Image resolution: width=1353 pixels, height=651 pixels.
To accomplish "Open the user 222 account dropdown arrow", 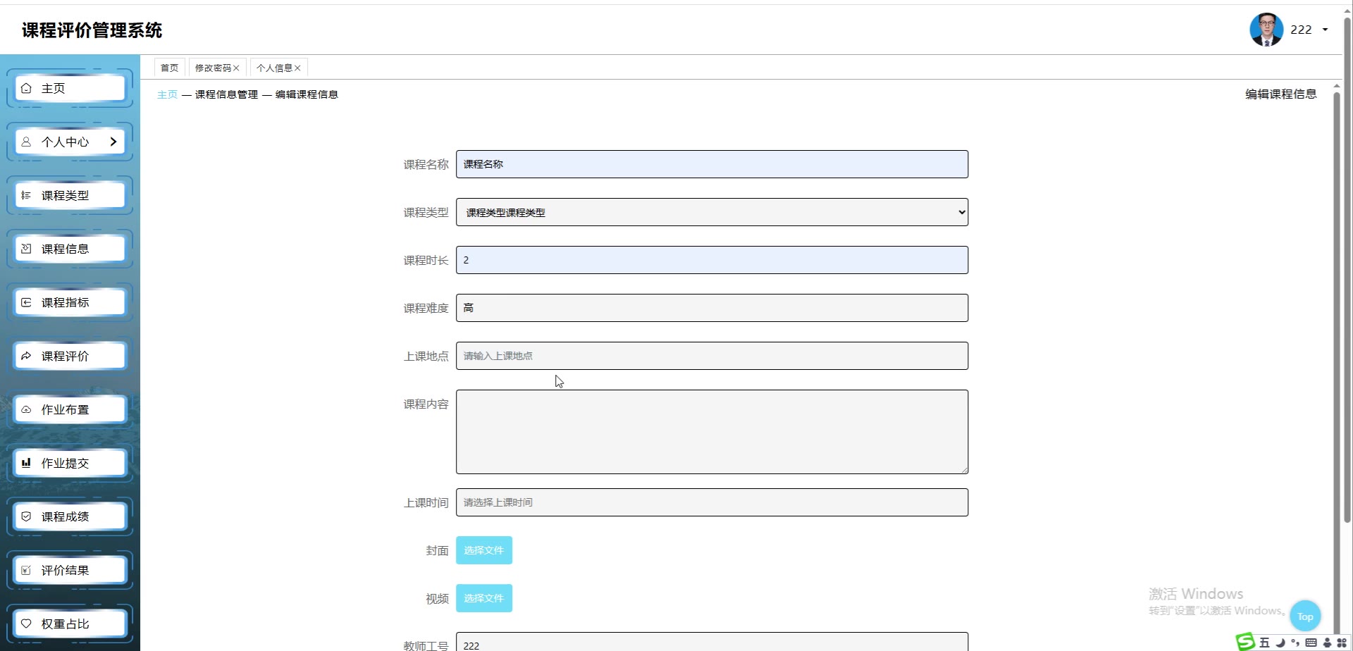I will point(1325,30).
